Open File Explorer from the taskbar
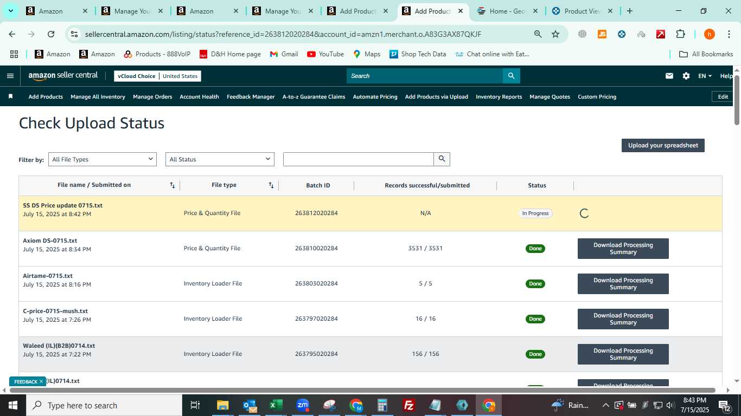The width and height of the screenshot is (741, 416). [223, 405]
